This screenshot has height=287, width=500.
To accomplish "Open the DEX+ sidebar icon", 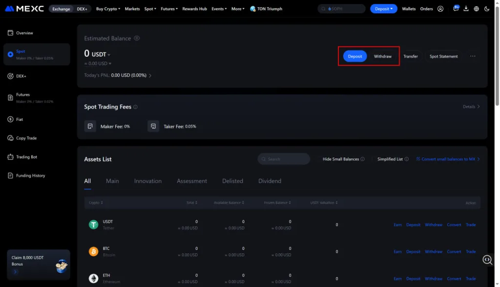I will [x=11, y=76].
